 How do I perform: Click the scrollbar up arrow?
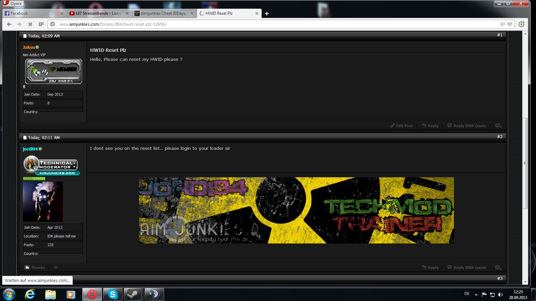point(525,34)
